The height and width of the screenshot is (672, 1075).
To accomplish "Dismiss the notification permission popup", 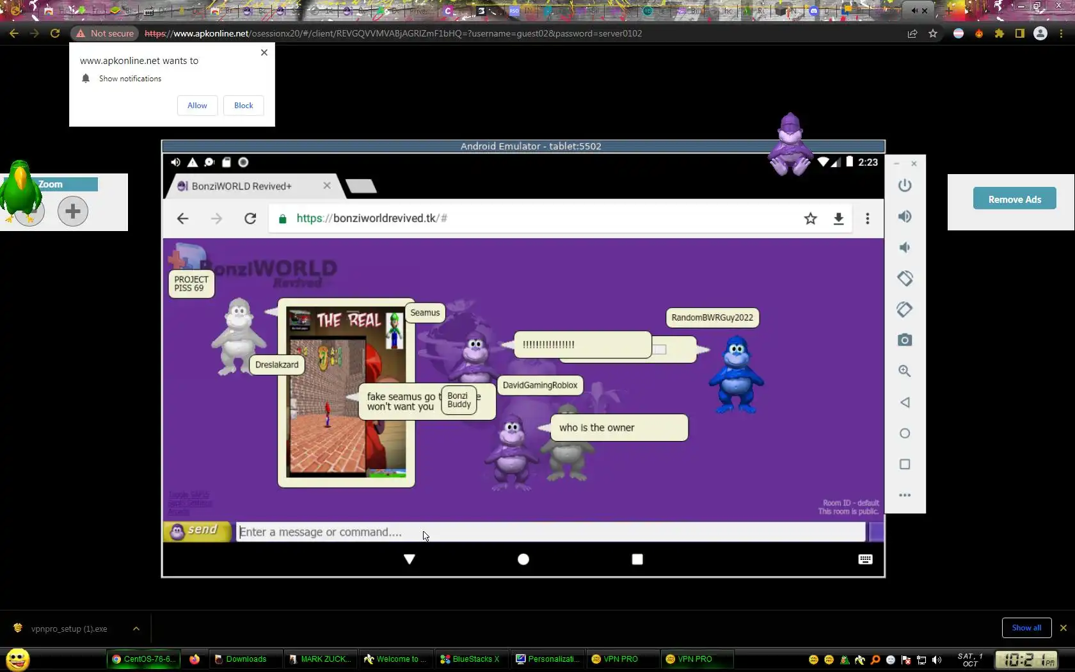I will click(x=264, y=52).
